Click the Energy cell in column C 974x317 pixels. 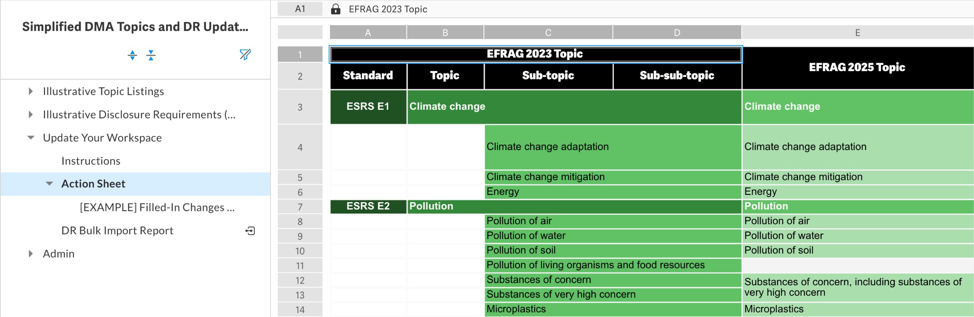click(x=613, y=192)
